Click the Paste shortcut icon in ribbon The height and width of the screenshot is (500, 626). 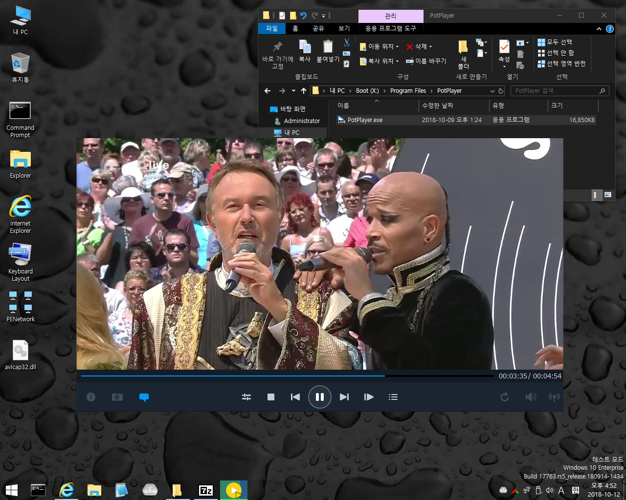pos(347,64)
